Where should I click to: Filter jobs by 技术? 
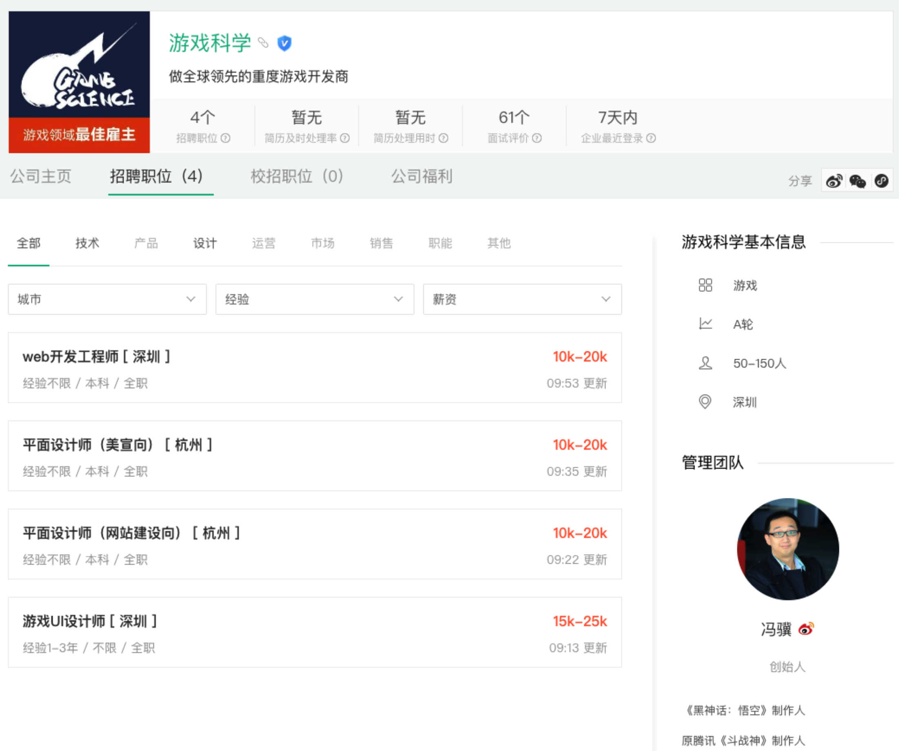87,243
